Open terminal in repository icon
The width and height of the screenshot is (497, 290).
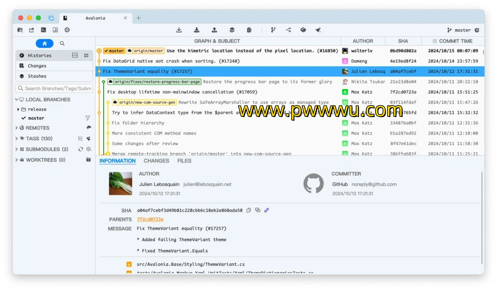point(43,30)
